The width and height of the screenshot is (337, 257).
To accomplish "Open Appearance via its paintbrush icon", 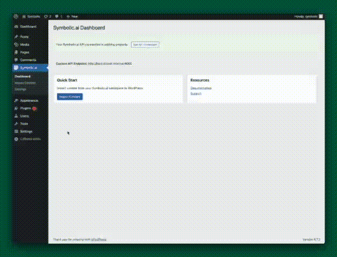I will pos(16,101).
